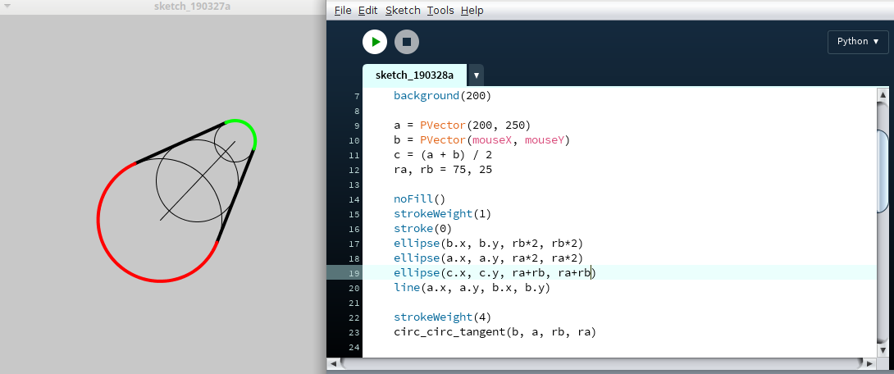The height and width of the screenshot is (374, 894).
Task: Open the Python mode dropdown
Action: point(858,41)
